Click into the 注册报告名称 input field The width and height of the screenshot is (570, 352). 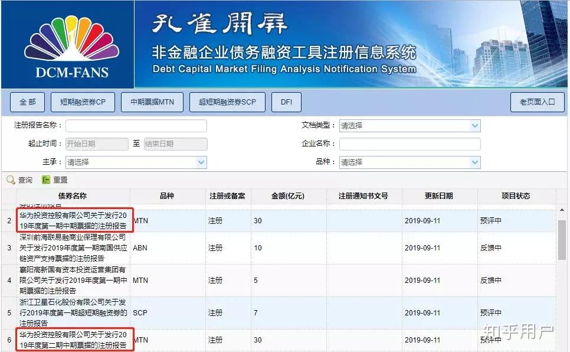(136, 126)
